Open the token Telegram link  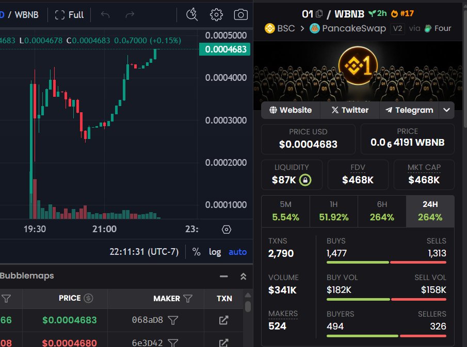click(409, 110)
